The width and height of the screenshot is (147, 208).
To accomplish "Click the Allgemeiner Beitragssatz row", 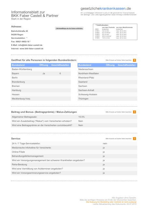I will click(x=74, y=117).
